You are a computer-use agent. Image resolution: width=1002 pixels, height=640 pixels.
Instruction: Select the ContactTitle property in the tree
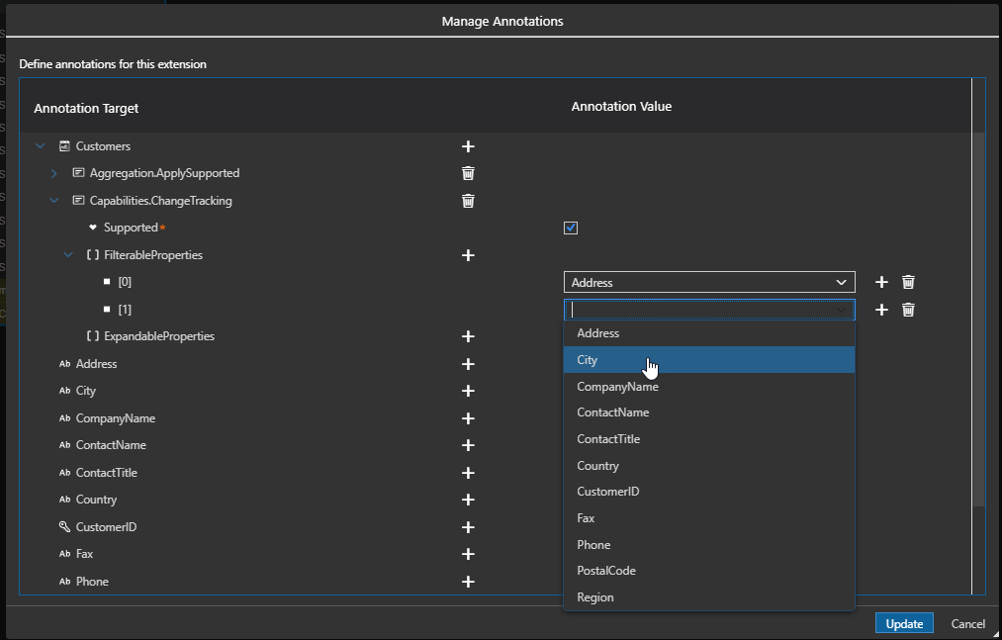(106, 473)
